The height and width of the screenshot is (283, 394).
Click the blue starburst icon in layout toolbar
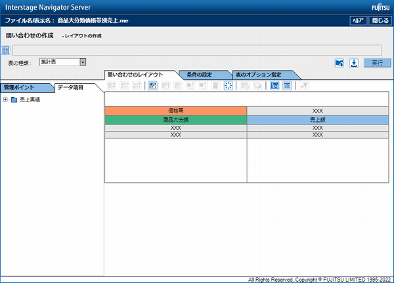click(x=228, y=86)
